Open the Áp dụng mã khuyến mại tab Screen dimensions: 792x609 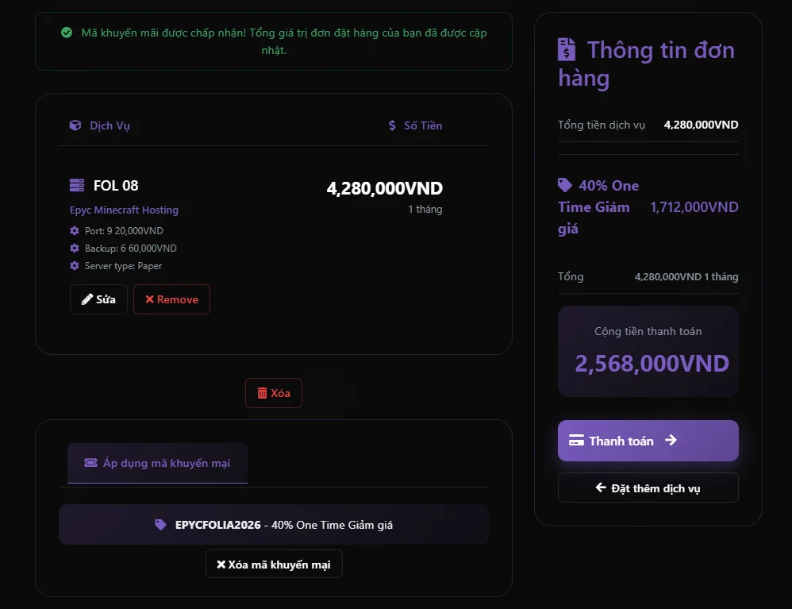(x=157, y=463)
